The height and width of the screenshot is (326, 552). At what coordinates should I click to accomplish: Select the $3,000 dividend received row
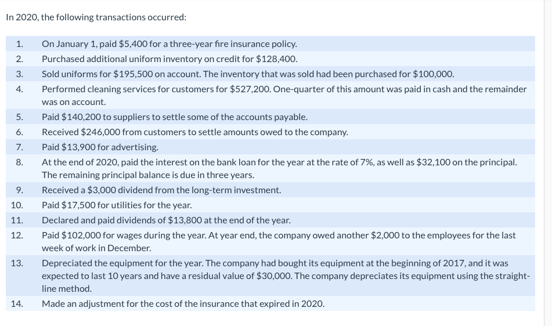click(x=270, y=190)
